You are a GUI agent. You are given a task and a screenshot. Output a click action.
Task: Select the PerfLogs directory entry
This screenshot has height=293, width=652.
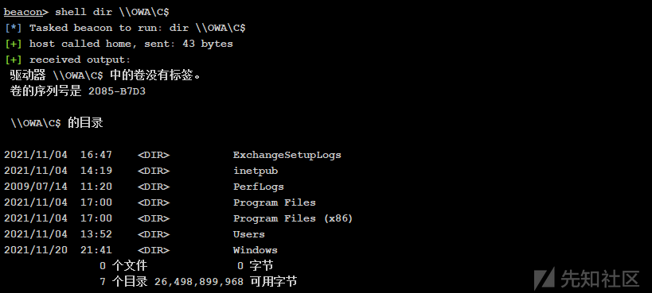point(258,187)
